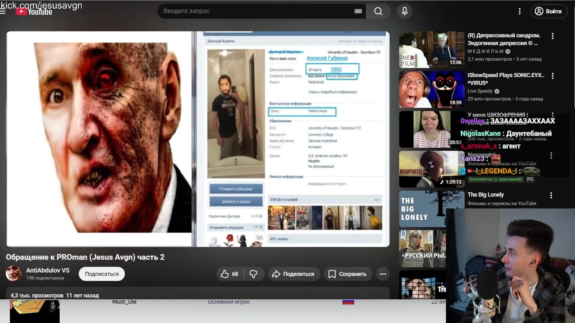Open AntiAbdulov VS channel avatar
Viewport: 575px width, 323px height.
(x=13, y=274)
